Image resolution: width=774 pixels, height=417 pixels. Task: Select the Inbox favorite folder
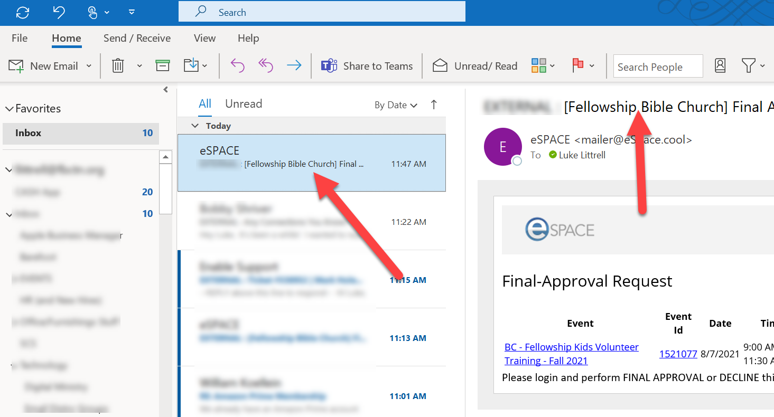click(81, 133)
